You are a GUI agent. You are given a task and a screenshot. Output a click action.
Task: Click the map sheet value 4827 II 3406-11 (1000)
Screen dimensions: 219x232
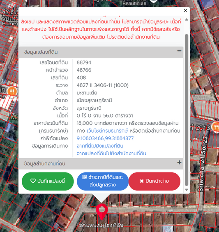tap(102, 85)
